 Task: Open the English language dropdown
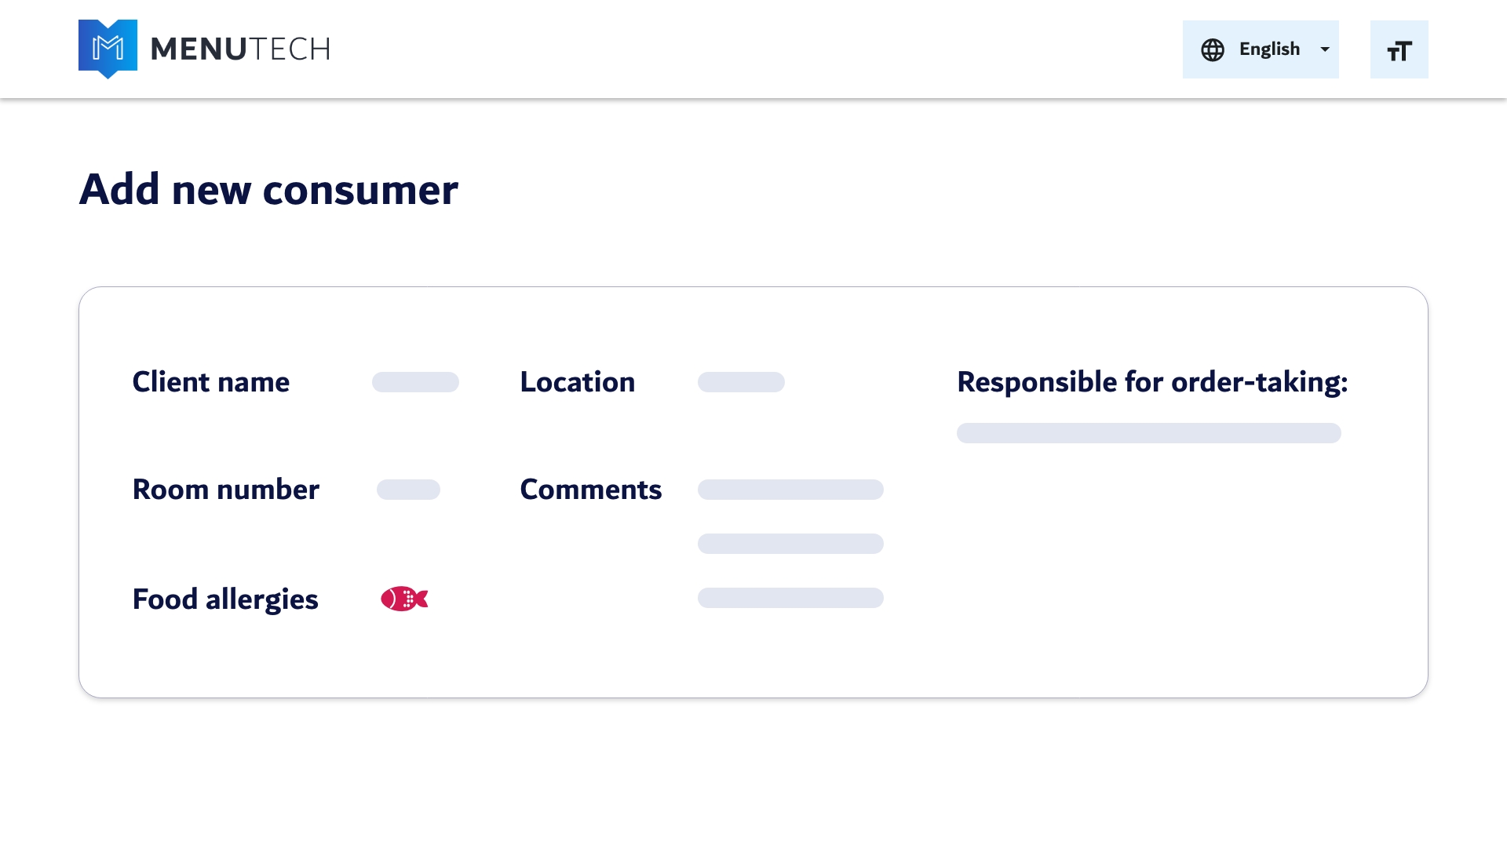click(1268, 49)
